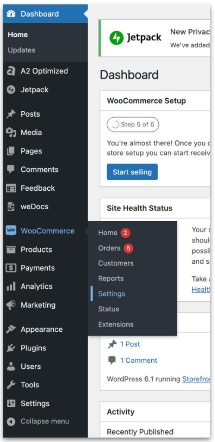The height and width of the screenshot is (442, 215).
Task: Click the Collapse menu label
Action: [45, 422]
